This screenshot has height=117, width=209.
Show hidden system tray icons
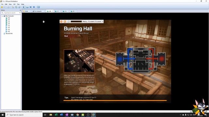(181, 115)
